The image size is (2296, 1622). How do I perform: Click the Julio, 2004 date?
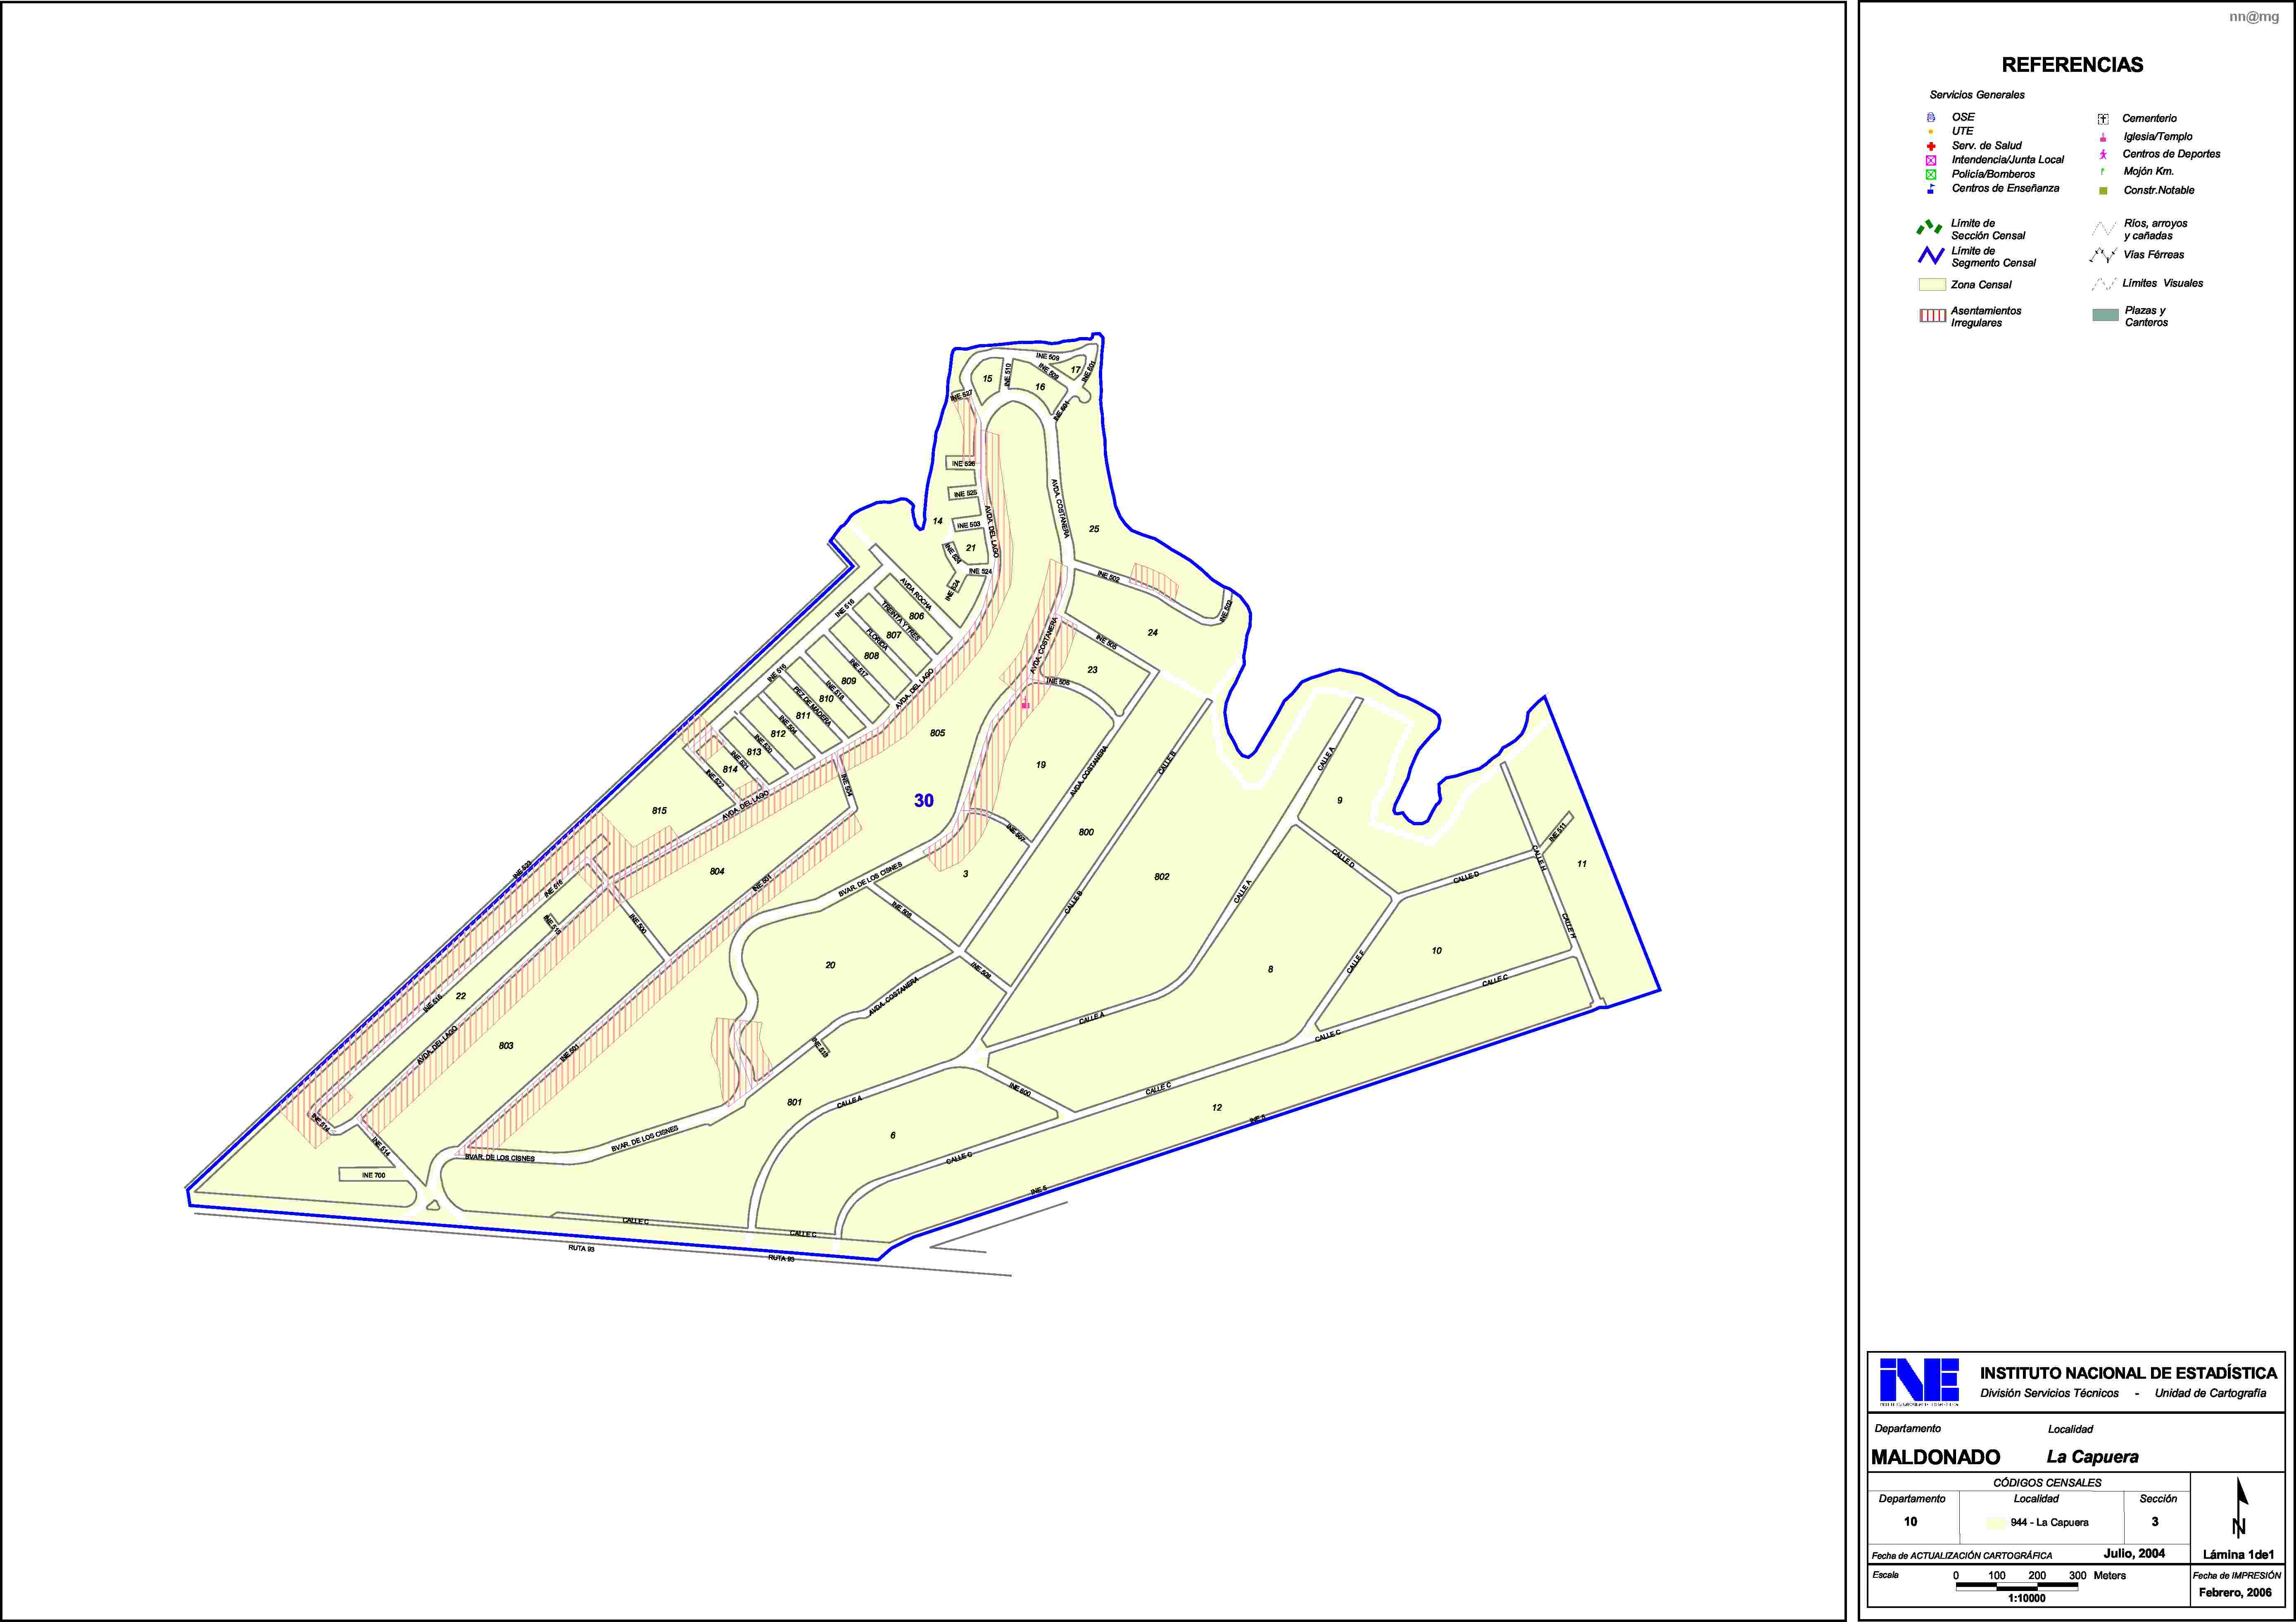[2134, 1553]
